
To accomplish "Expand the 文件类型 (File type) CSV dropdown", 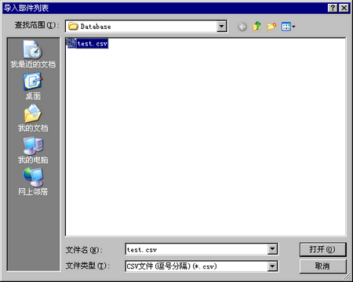I will tap(272, 266).
